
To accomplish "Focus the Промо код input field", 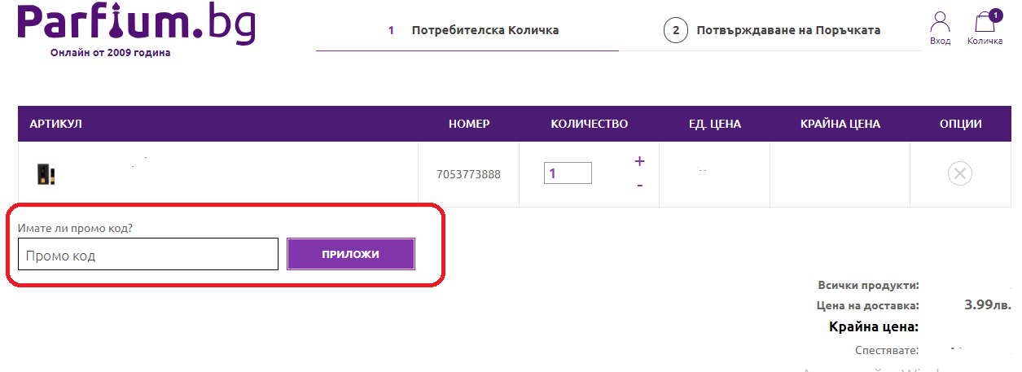I will pos(148,255).
